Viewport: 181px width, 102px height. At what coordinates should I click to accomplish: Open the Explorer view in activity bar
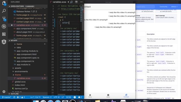4,3
